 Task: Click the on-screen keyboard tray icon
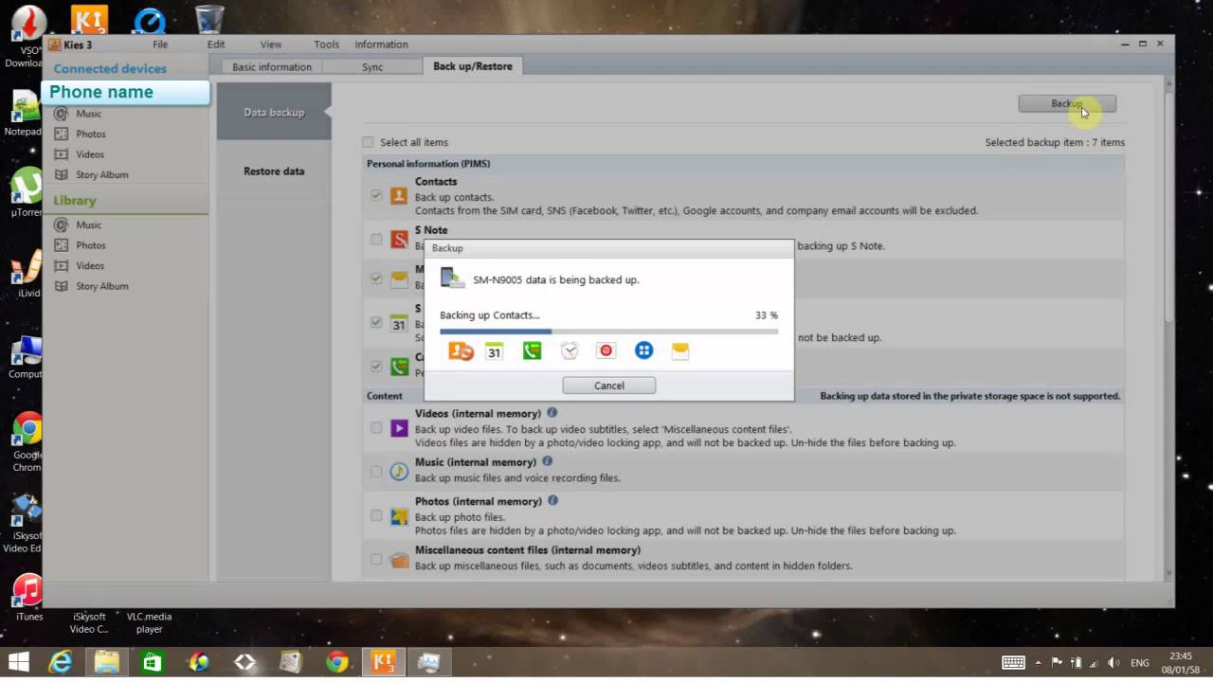click(x=1013, y=662)
